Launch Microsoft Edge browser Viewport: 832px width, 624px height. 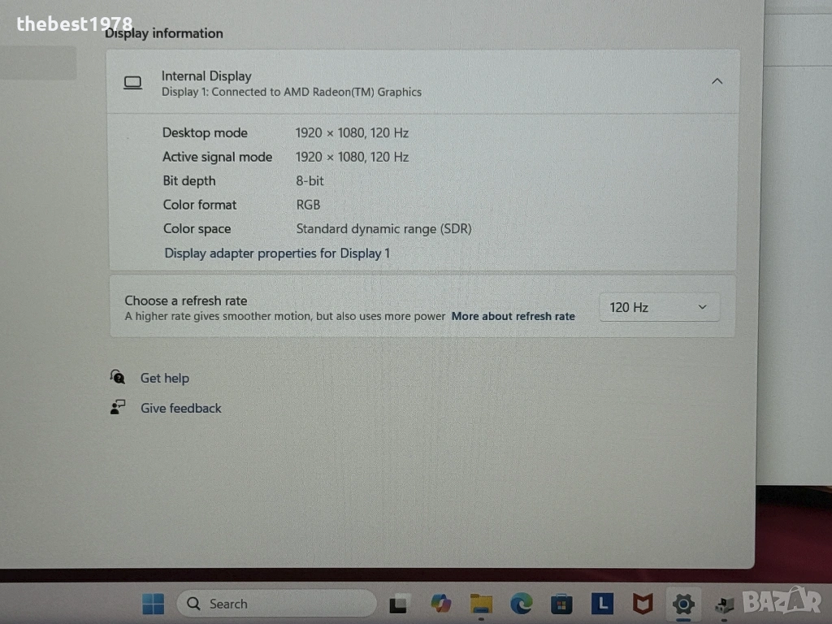pyautogui.click(x=522, y=604)
